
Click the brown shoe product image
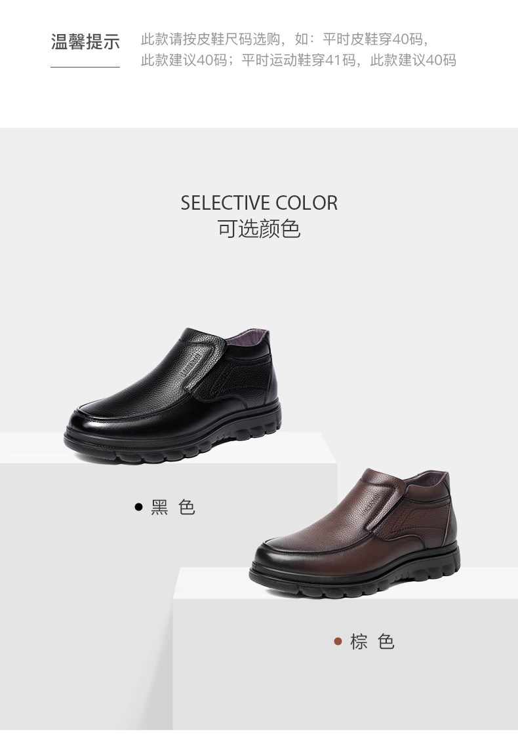tap(355, 533)
